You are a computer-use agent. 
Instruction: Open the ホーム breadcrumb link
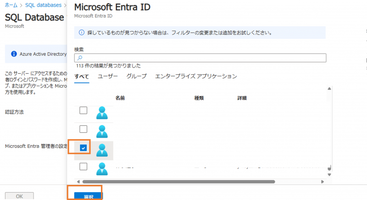[x=11, y=5]
